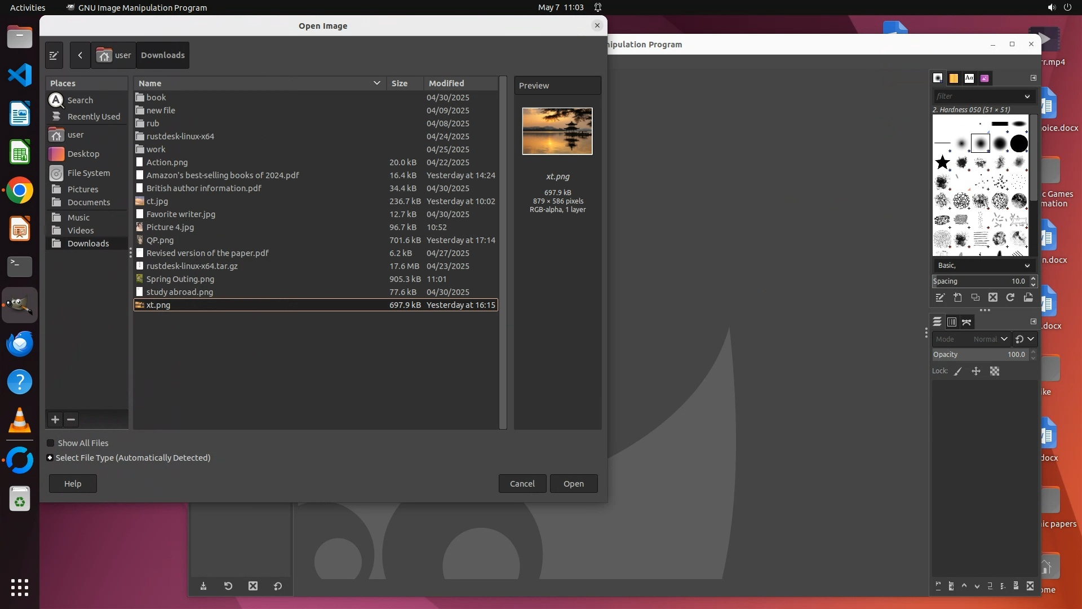Add a bookmark with the plus icon

(x=55, y=420)
